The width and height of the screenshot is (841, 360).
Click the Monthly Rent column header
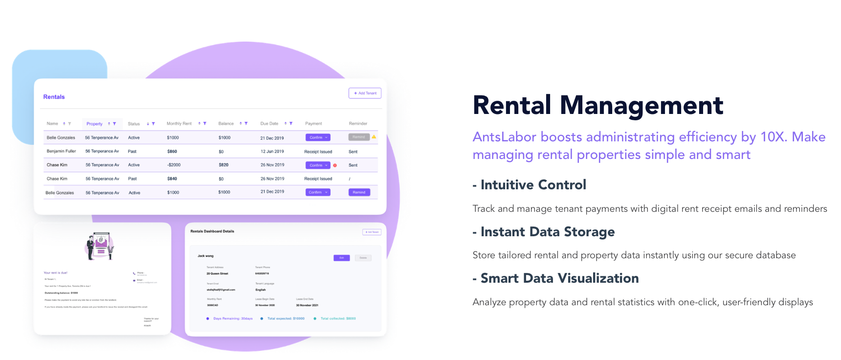179,124
